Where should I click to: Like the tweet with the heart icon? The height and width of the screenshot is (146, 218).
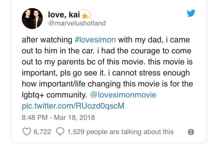pos(26,132)
